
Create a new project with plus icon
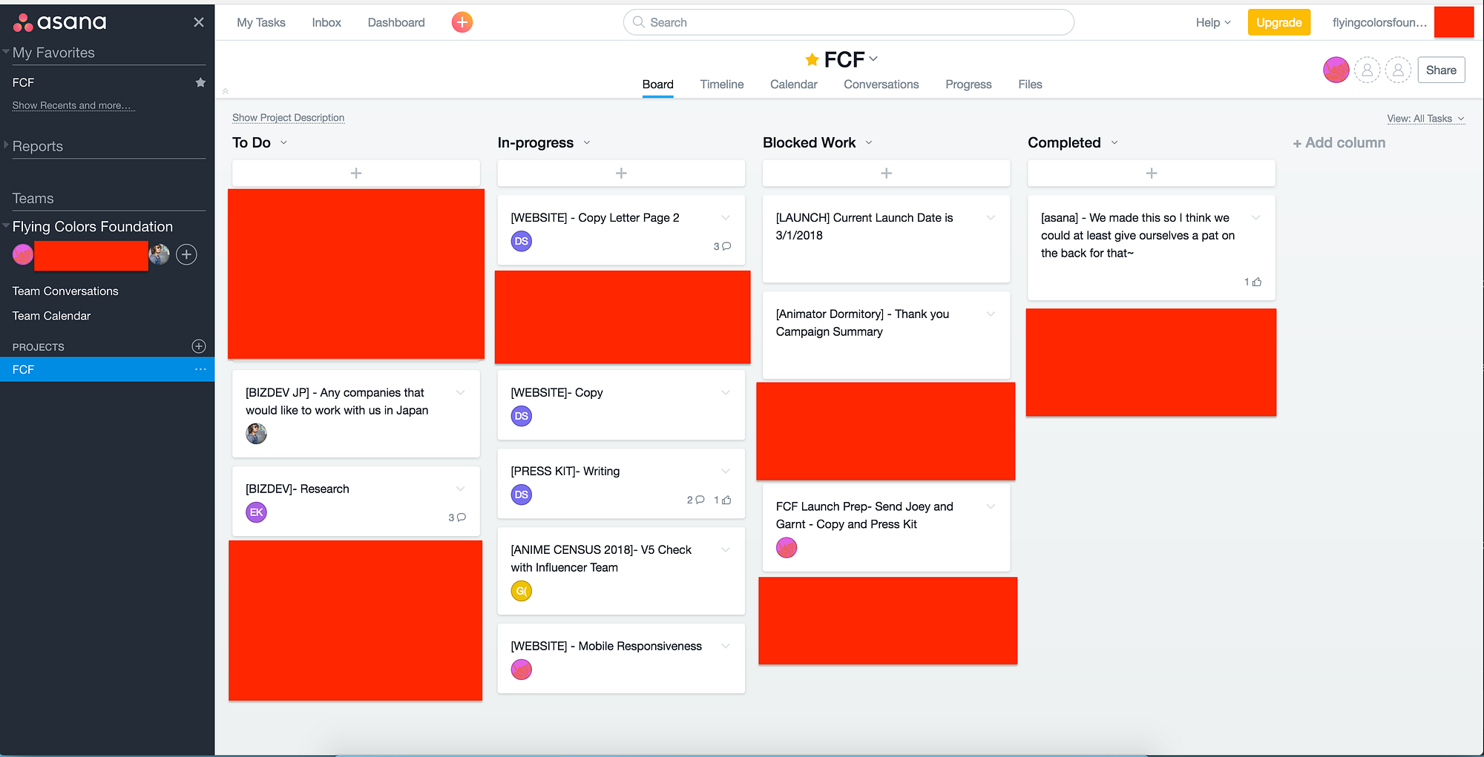coord(199,346)
